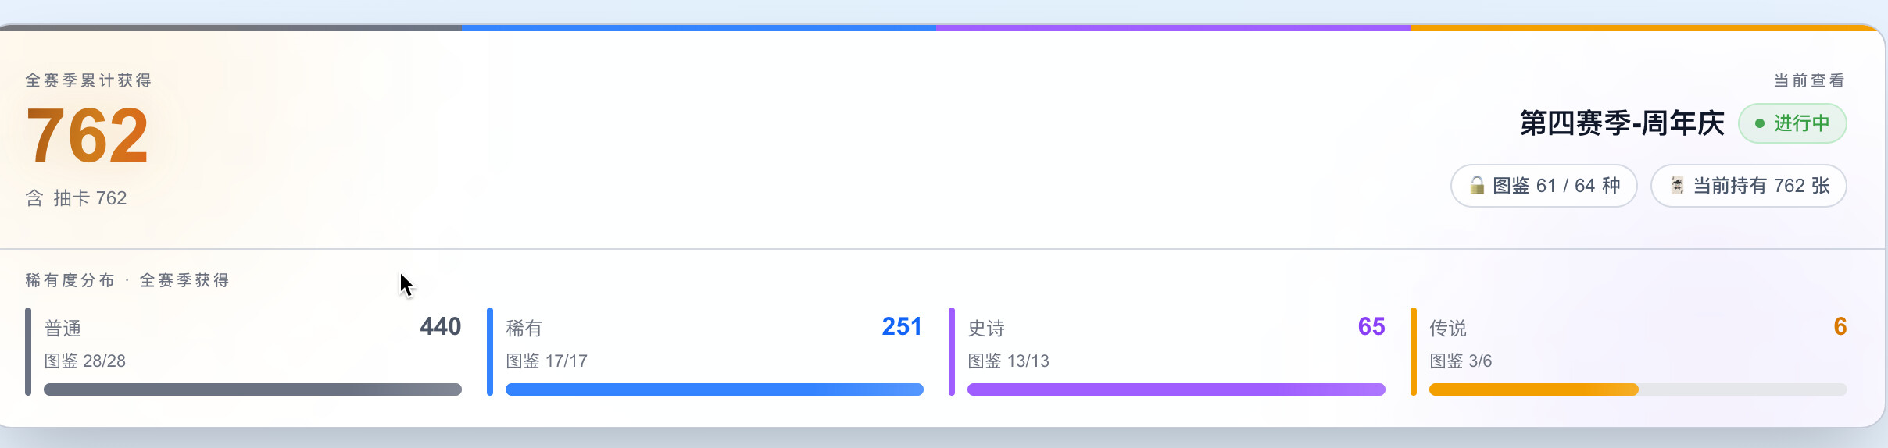Click the card icon in 当前持有 badge
The width and height of the screenshot is (1888, 448).
point(1677,186)
